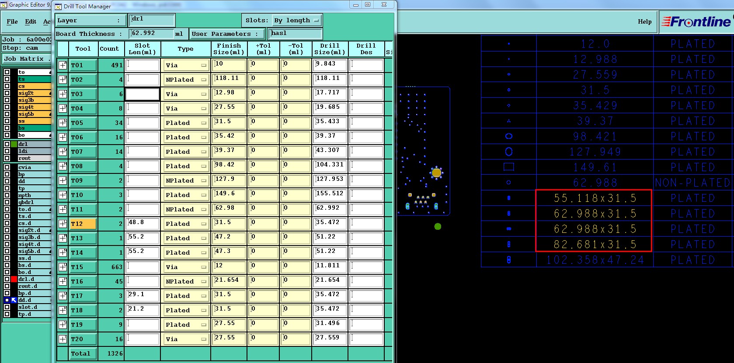The height and width of the screenshot is (363, 734).
Task: Click the plus icon beside tool T01
Action: 63,65
